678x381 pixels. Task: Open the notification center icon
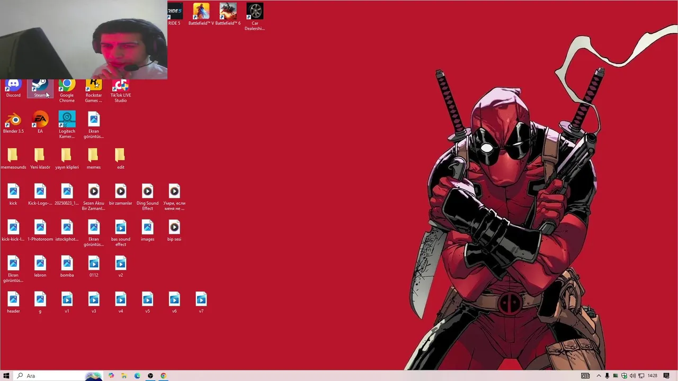pyautogui.click(x=666, y=376)
